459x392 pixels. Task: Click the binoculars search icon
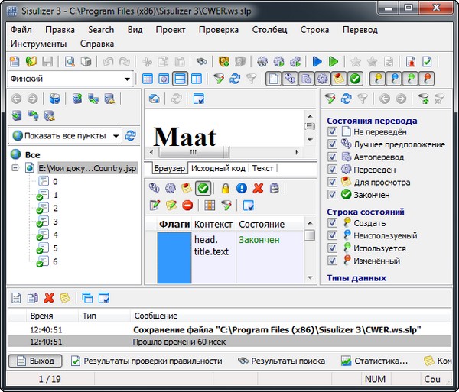pos(201,62)
